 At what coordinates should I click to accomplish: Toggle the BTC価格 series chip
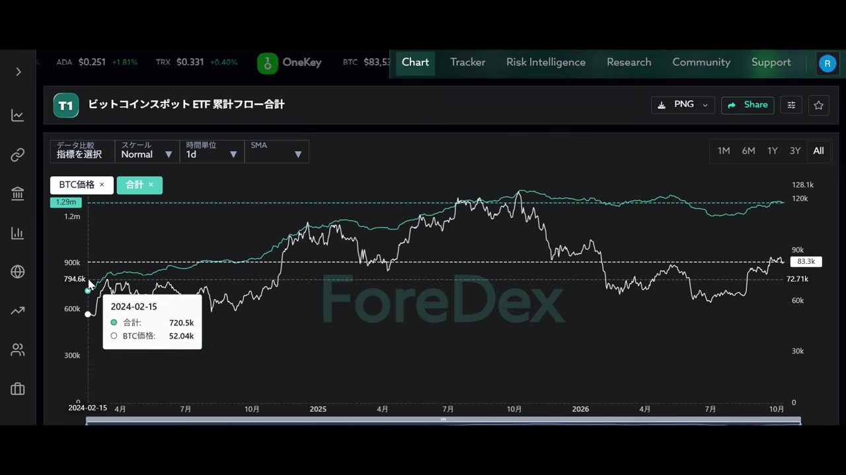(82, 185)
